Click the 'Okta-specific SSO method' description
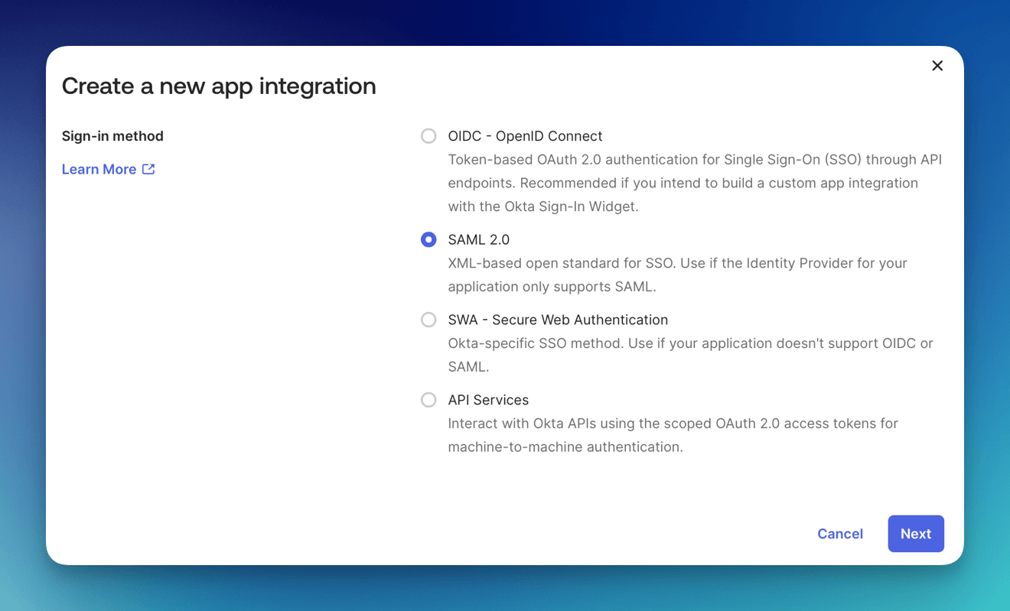Screen dimensions: 1010x611 pos(690,355)
